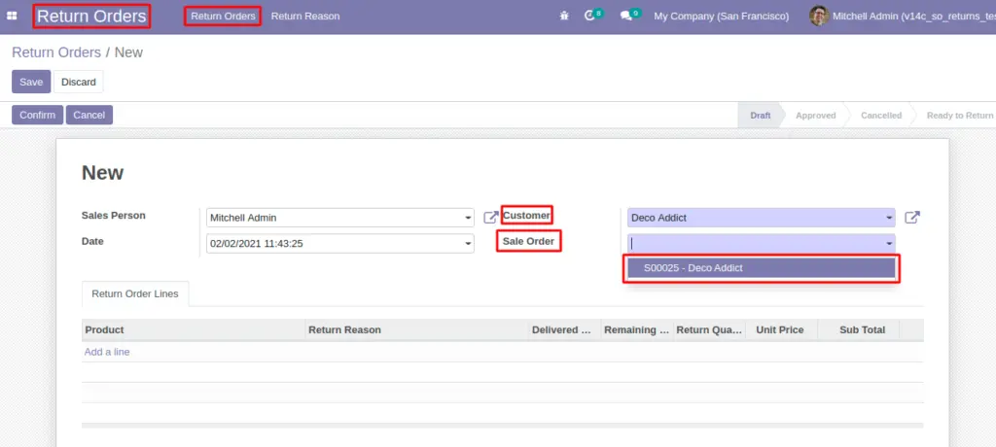Sort by Sub Total column header
The height and width of the screenshot is (447, 996).
pyautogui.click(x=859, y=330)
